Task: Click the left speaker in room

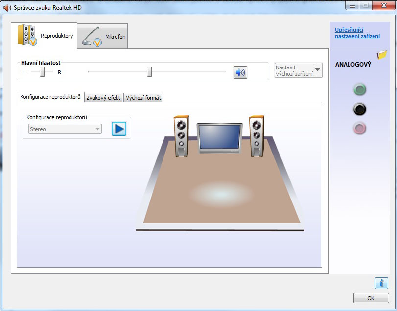Action: point(181,136)
